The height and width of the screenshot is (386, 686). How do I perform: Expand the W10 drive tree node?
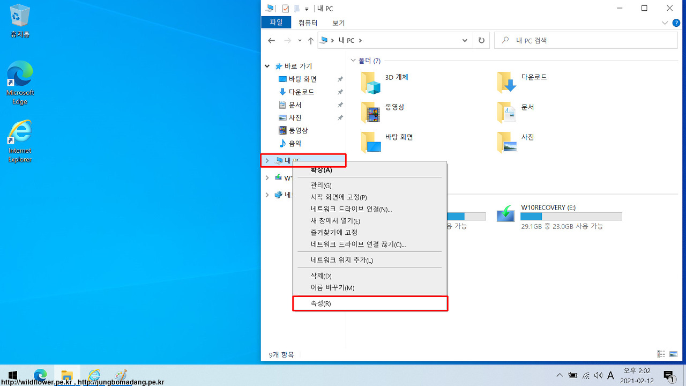(267, 178)
